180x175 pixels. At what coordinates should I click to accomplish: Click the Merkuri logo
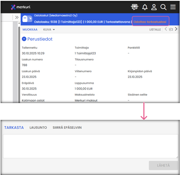point(20,7)
